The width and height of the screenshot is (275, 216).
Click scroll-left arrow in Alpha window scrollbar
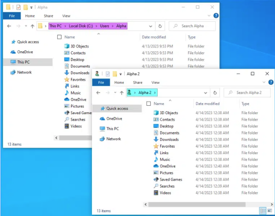[56, 138]
